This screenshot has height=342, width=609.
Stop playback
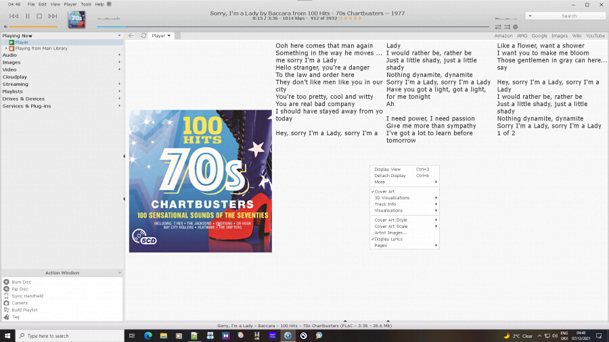pyautogui.click(x=39, y=16)
